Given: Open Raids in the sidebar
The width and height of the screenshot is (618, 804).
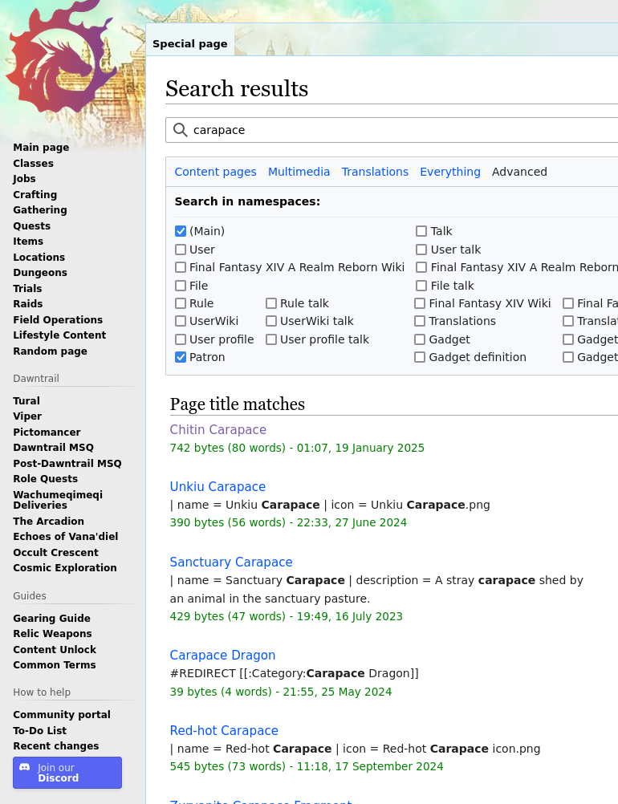Looking at the screenshot, I should 28,304.
